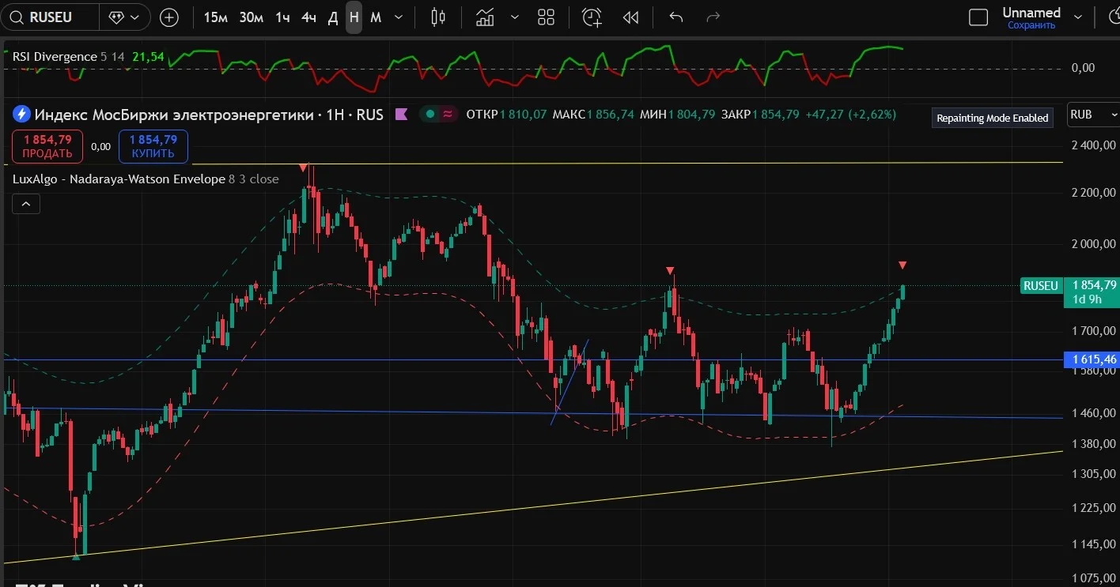
Task: Undo the last chart action
Action: (x=675, y=17)
